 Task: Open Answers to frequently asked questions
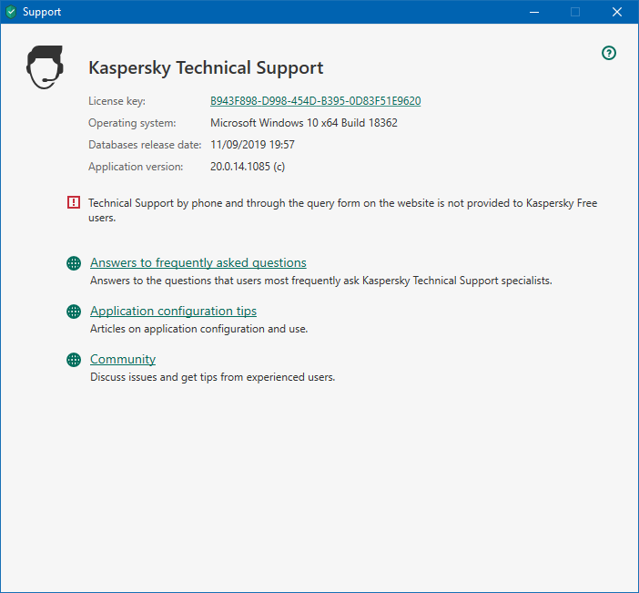pos(198,262)
